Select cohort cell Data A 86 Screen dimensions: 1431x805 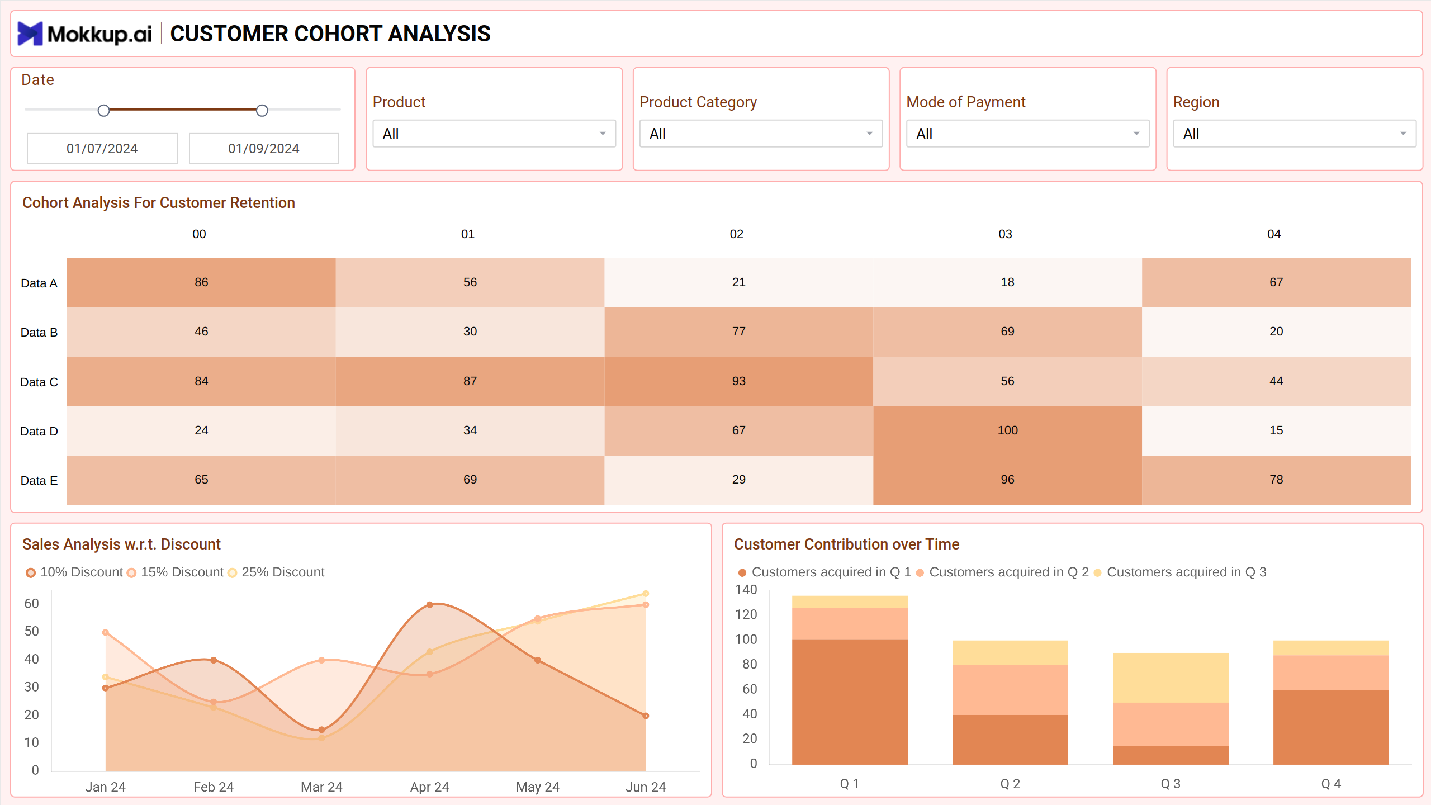201,282
